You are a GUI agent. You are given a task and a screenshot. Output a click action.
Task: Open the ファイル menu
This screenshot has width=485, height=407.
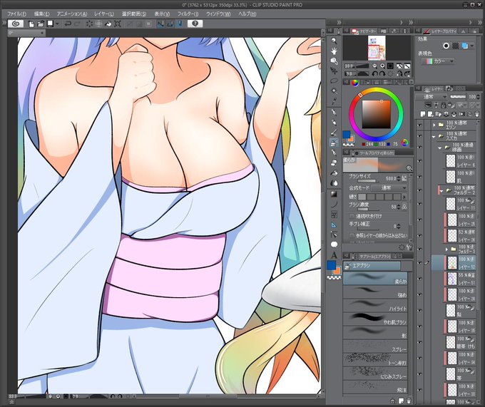[16, 14]
